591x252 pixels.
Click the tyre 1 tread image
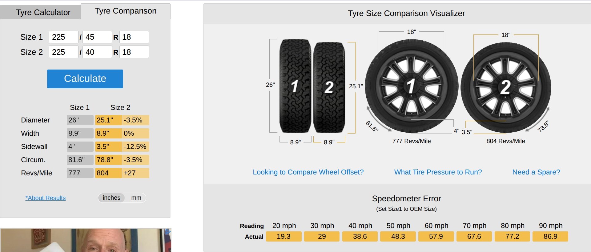[x=295, y=86]
